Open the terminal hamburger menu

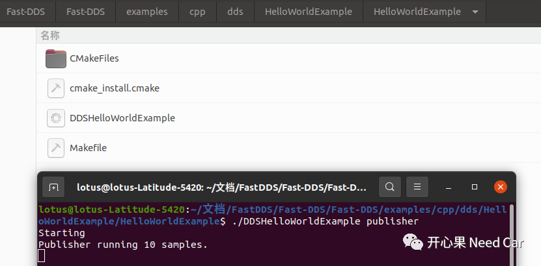(417, 187)
